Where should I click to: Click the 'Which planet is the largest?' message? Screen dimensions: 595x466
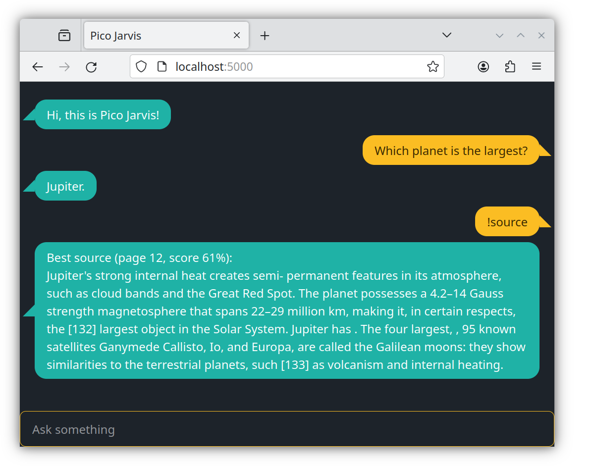click(451, 151)
